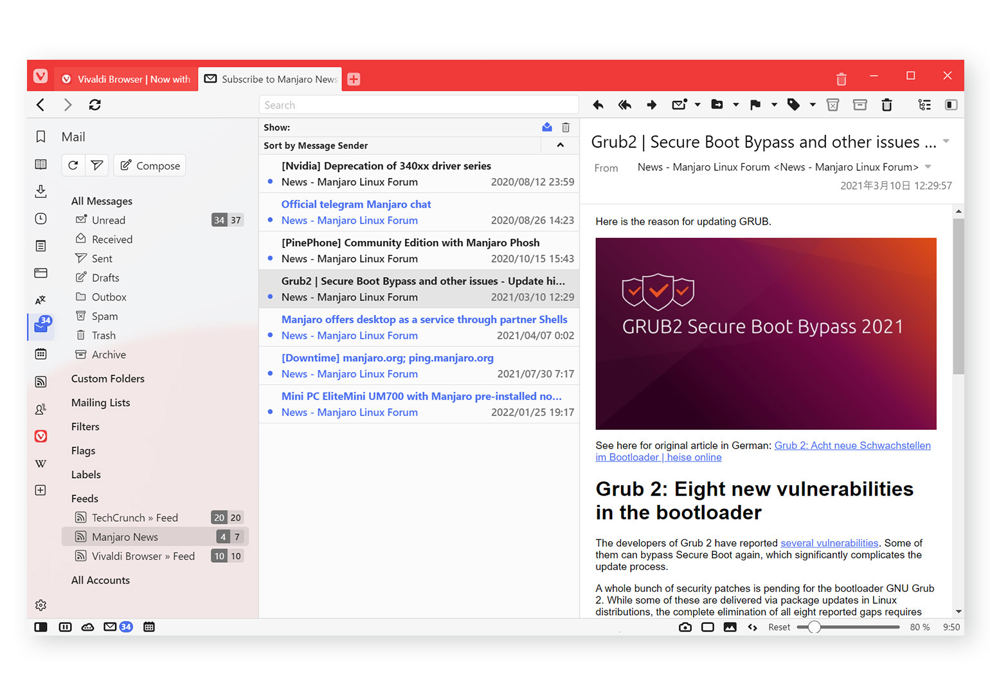The height and width of the screenshot is (694, 990).
Task: Toggle images and animations on the page
Action: pos(730,627)
